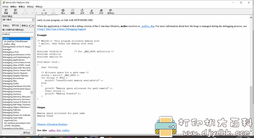
Task: Open the _malloc_dbg link in the text
Action: pyautogui.click(x=147, y=26)
